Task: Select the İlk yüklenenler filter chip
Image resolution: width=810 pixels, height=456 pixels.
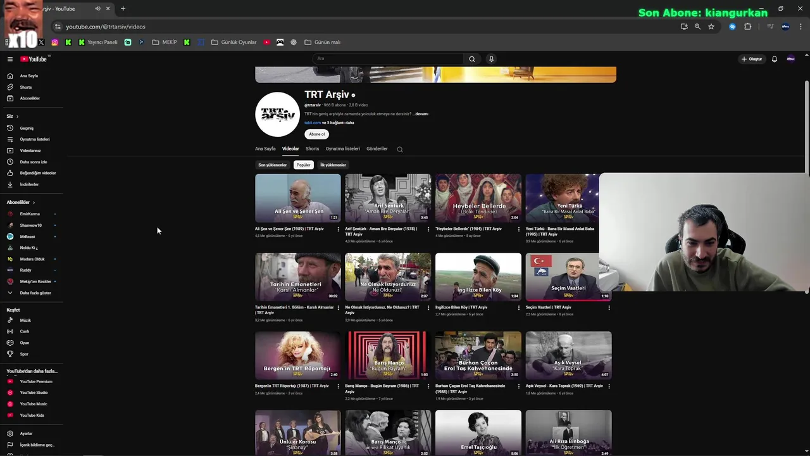Action: 333,165
